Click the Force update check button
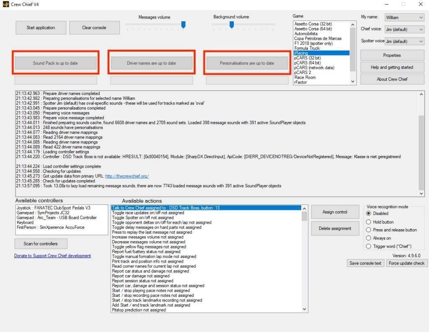The width and height of the screenshot is (429, 332). point(406,263)
